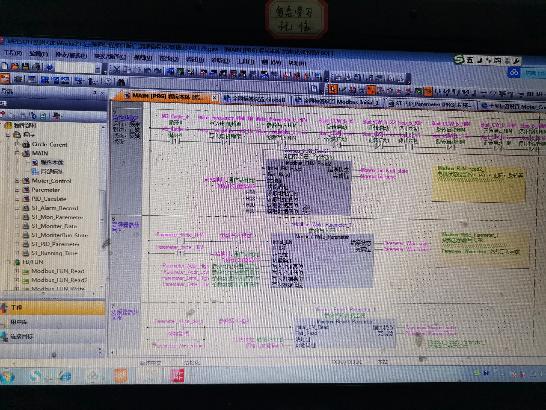Click the Save project floppy icon

click(x=25, y=66)
